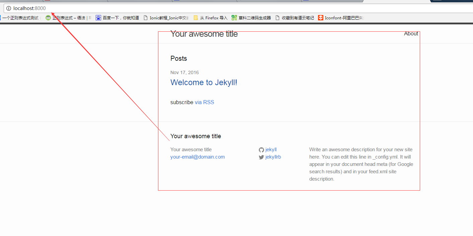Click the footer 'Your awesome title' heading

click(x=195, y=136)
